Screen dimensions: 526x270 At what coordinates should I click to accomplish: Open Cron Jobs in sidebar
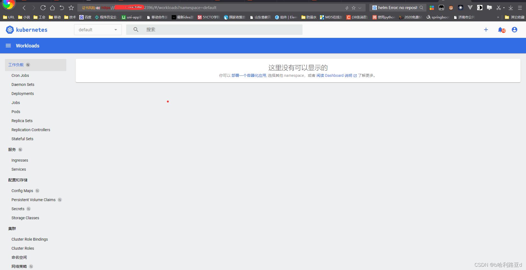tap(20, 75)
